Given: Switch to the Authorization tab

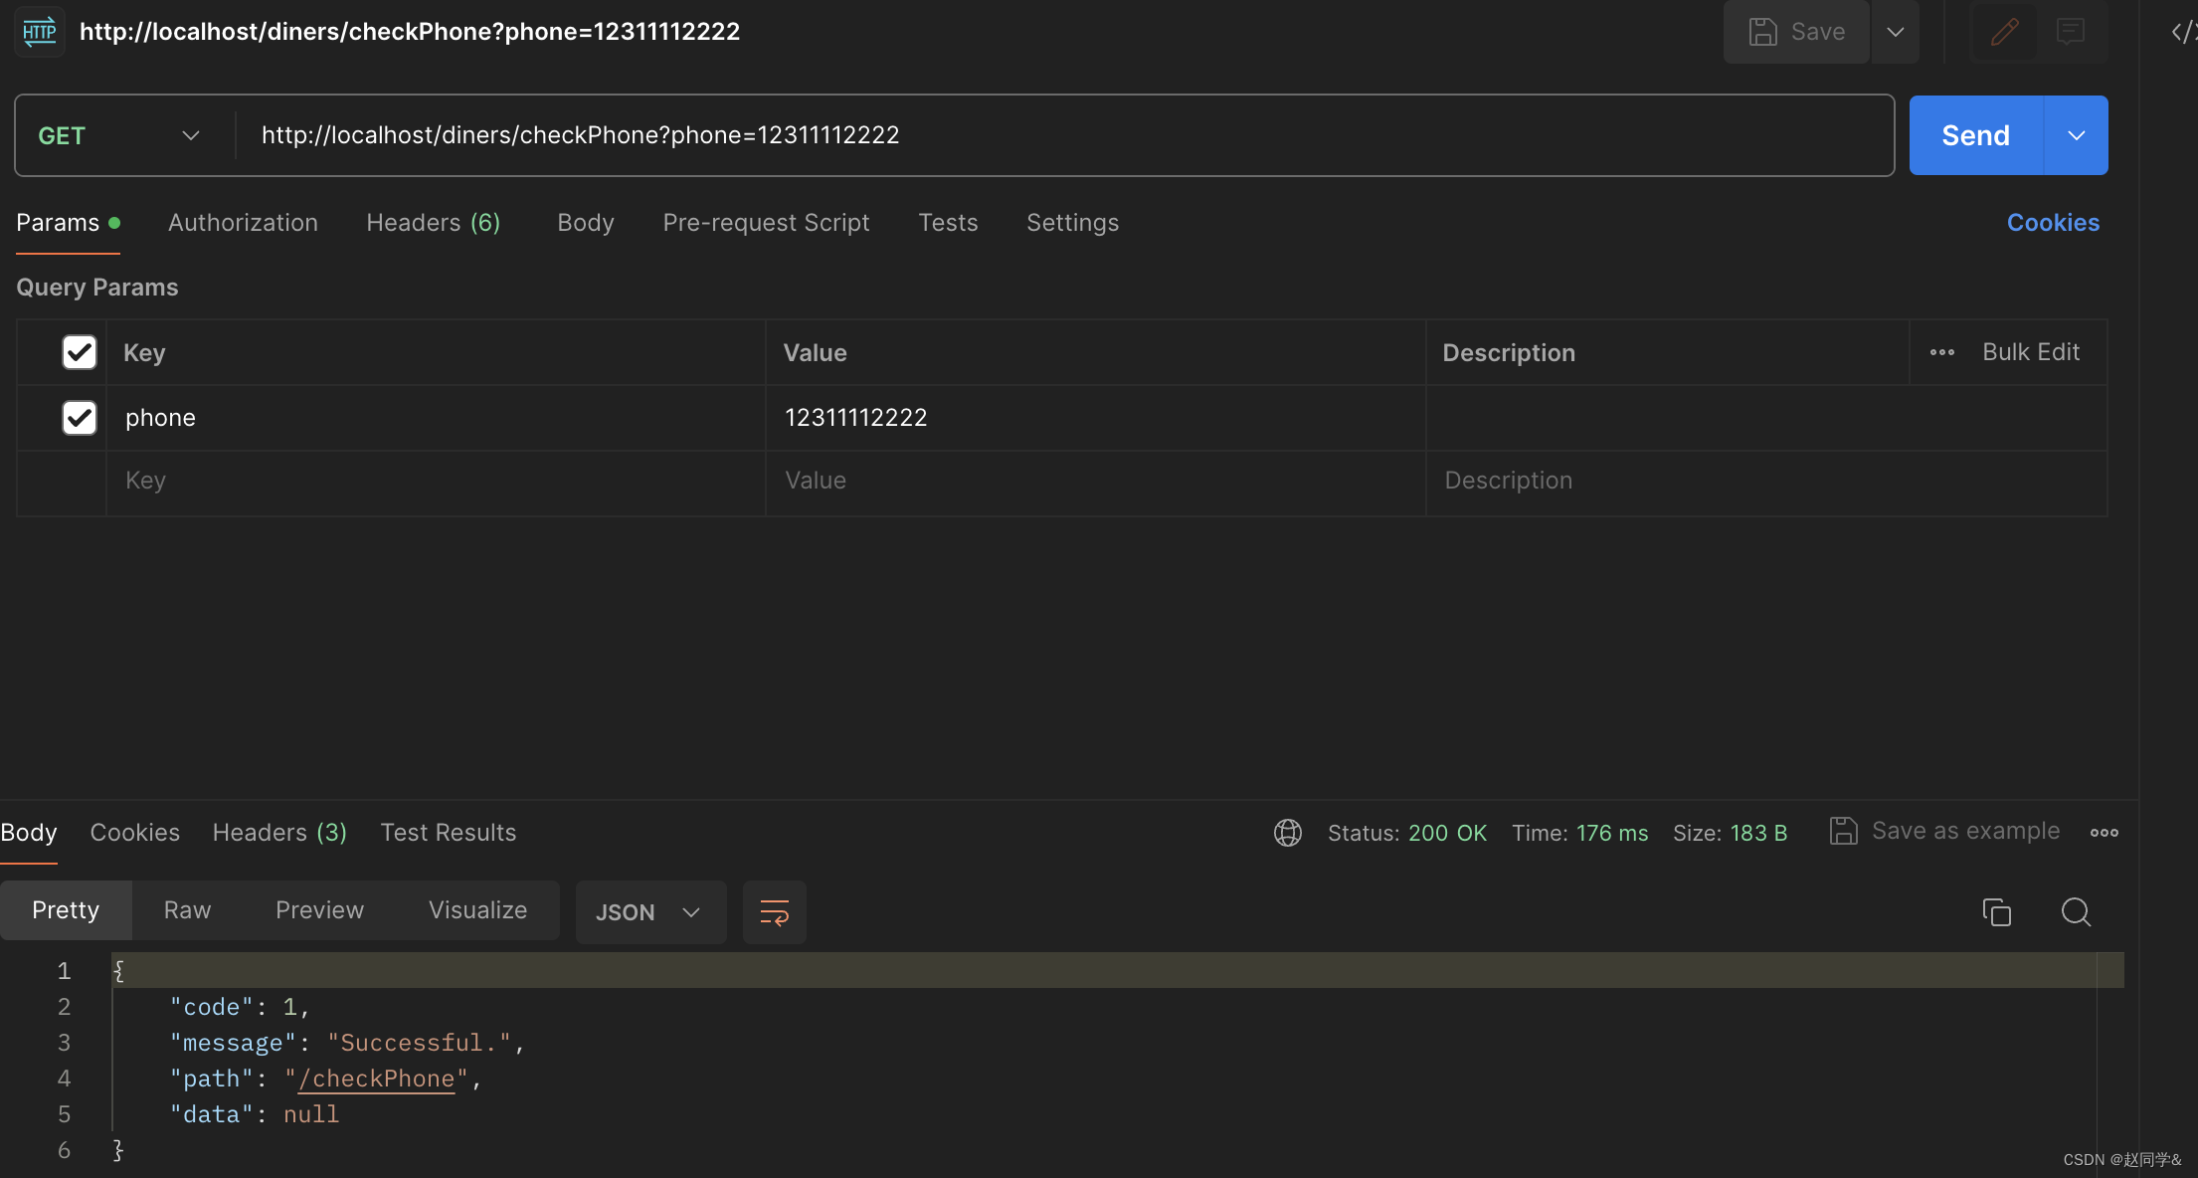Looking at the screenshot, I should point(243,223).
